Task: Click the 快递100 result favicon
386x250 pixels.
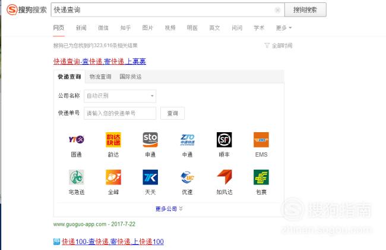Action: tap(56, 242)
